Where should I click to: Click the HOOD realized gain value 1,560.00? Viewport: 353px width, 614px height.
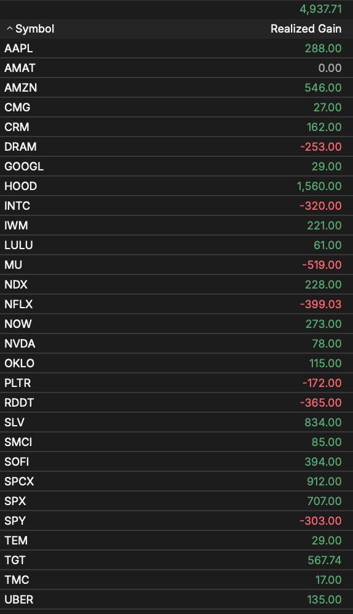click(x=319, y=186)
